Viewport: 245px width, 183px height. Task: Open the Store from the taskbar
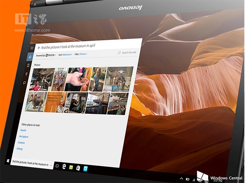78,168
